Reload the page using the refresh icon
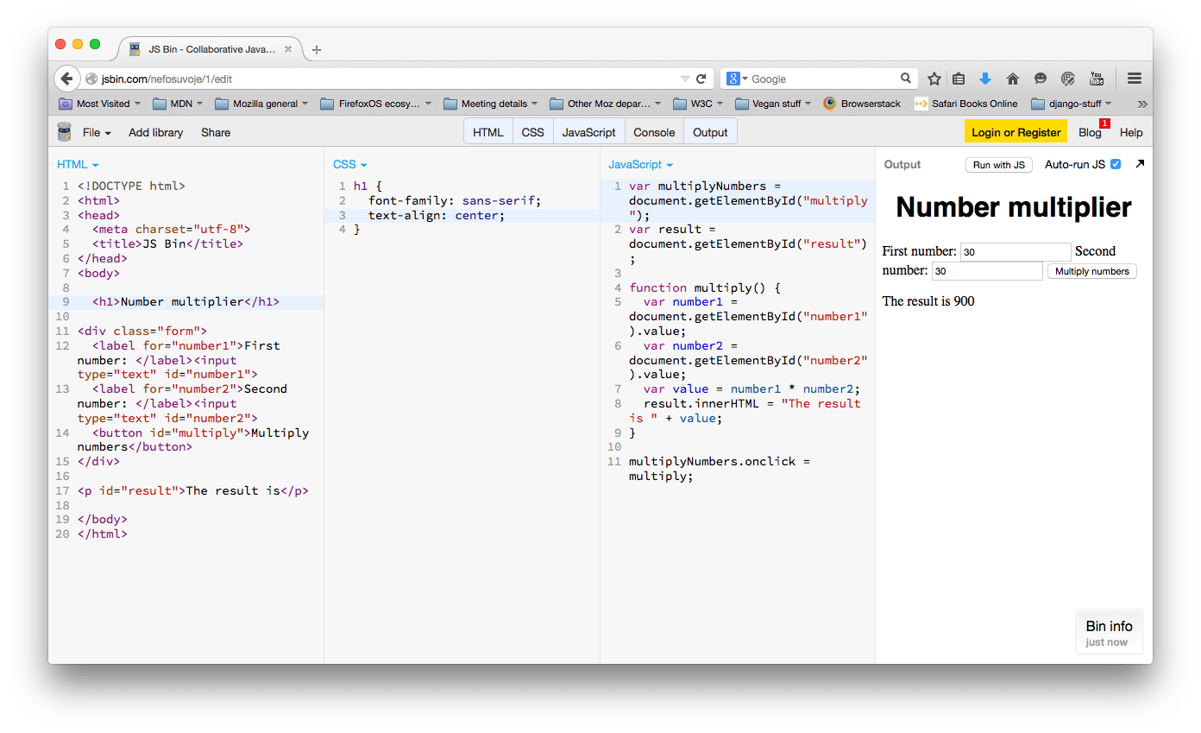The height and width of the screenshot is (733, 1201). point(701,78)
